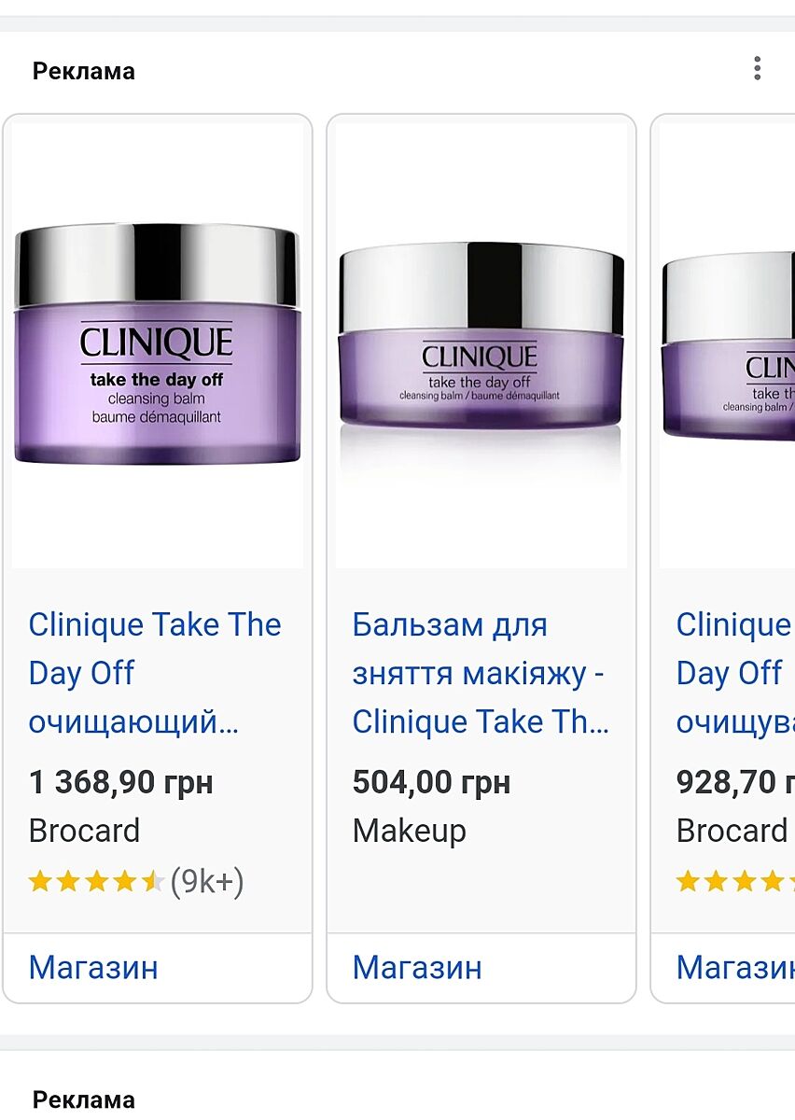Open the three-dot ad options menu
The height and width of the screenshot is (1120, 795).
point(757,68)
